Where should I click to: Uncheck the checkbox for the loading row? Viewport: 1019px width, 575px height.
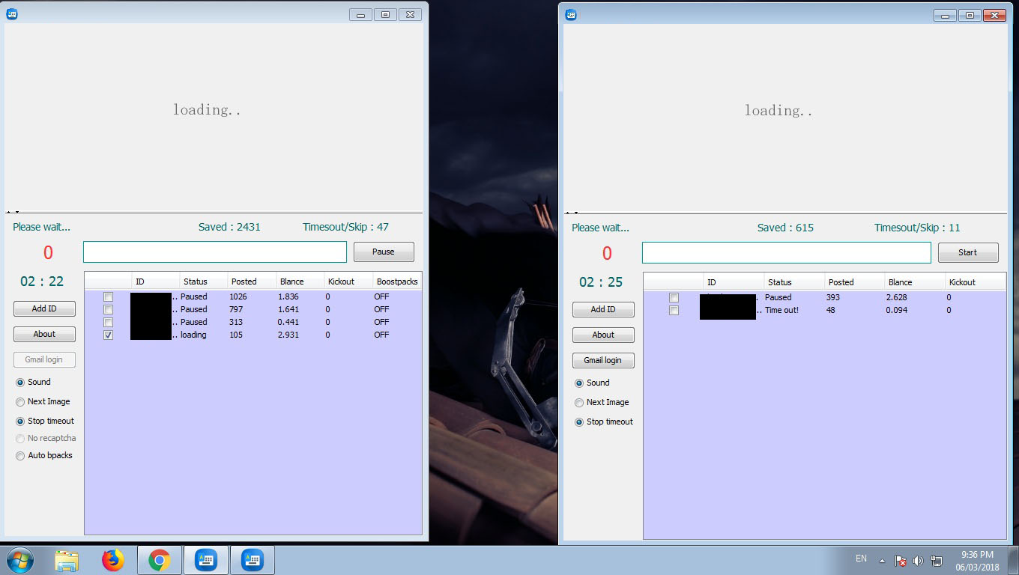pos(109,335)
